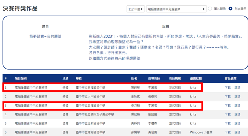This screenshot has width=248, height=136.
Task: Click 評語 link in row 1
Action: tap(237, 88)
